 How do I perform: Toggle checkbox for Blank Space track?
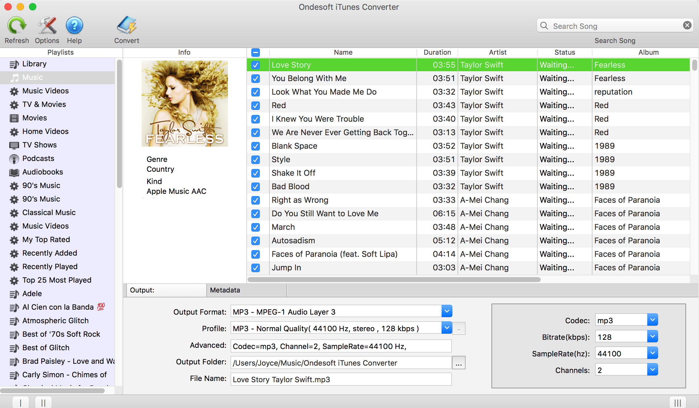pos(255,146)
